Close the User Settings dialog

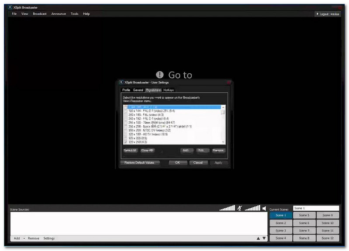pyautogui.click(x=228, y=83)
